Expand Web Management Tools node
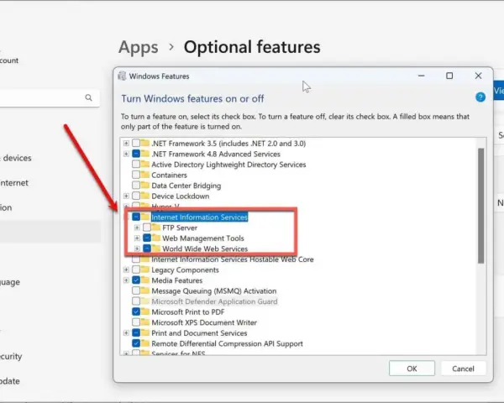The width and height of the screenshot is (504, 403). (137, 238)
